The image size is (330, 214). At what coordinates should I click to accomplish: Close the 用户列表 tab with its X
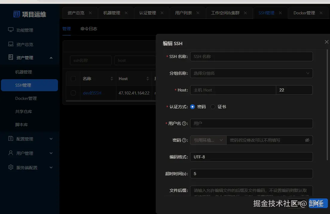coord(198,13)
